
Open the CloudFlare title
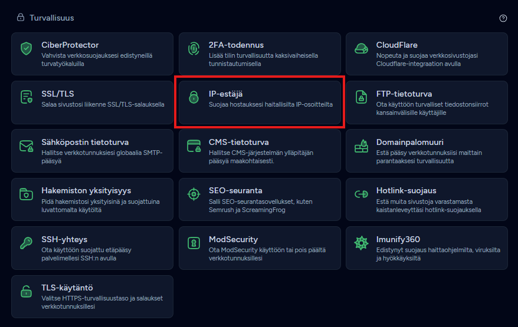[x=396, y=45]
